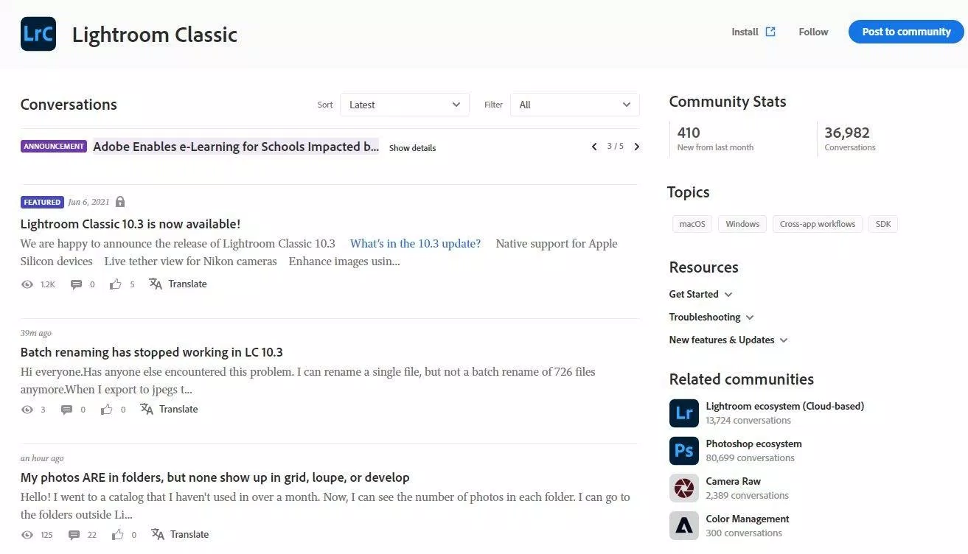Select the Cross-app workflows topic tag

(818, 224)
